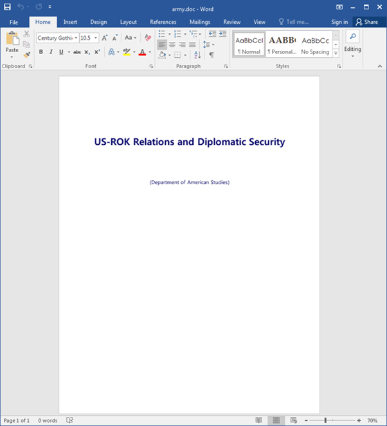The image size is (387, 426).
Task: Switch to Read Mode view in status bar
Action: [x=258, y=420]
